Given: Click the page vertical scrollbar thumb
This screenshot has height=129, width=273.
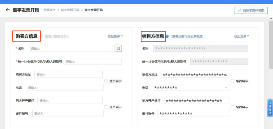Looking at the screenshot, I should 271,45.
